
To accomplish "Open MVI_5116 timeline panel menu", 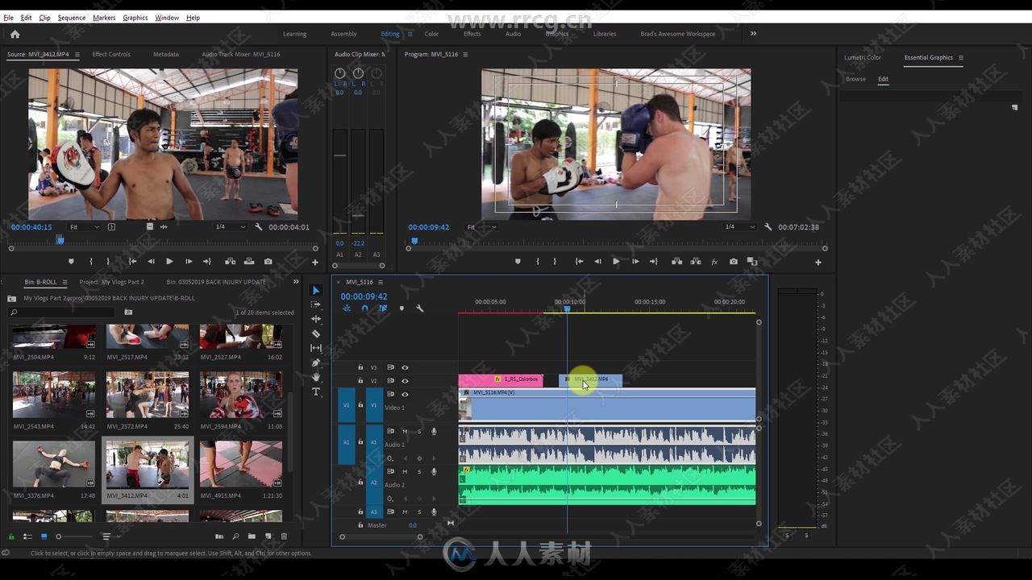I will point(381,282).
